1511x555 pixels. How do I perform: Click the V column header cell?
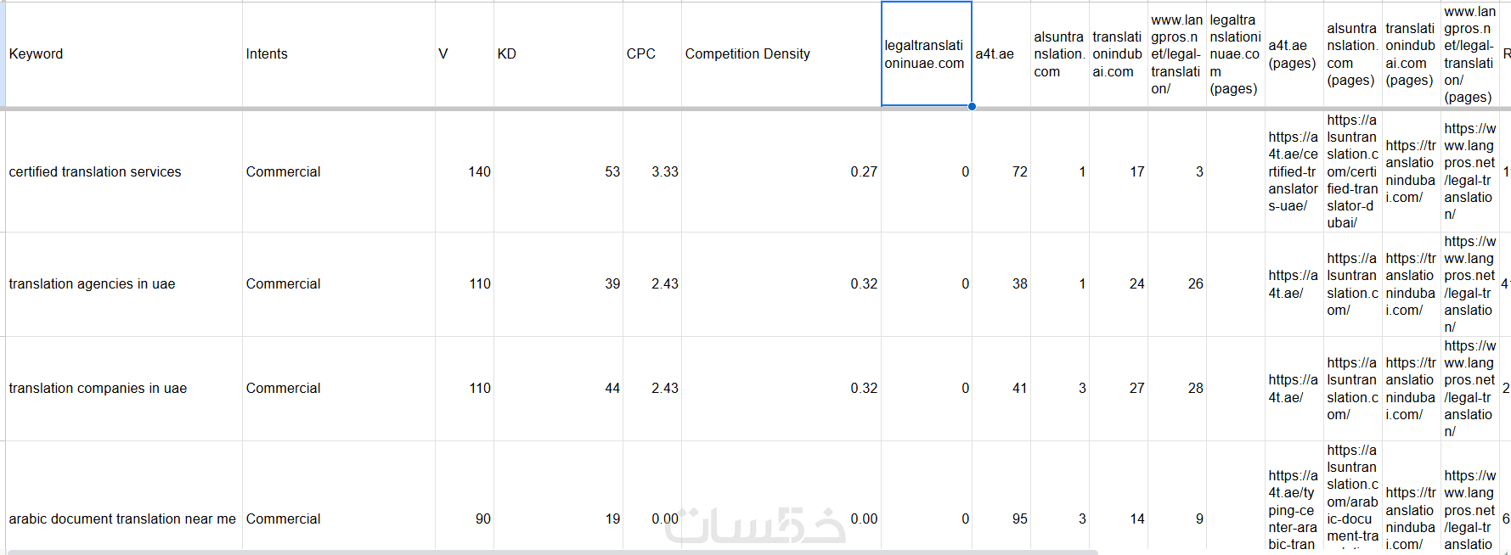point(464,54)
